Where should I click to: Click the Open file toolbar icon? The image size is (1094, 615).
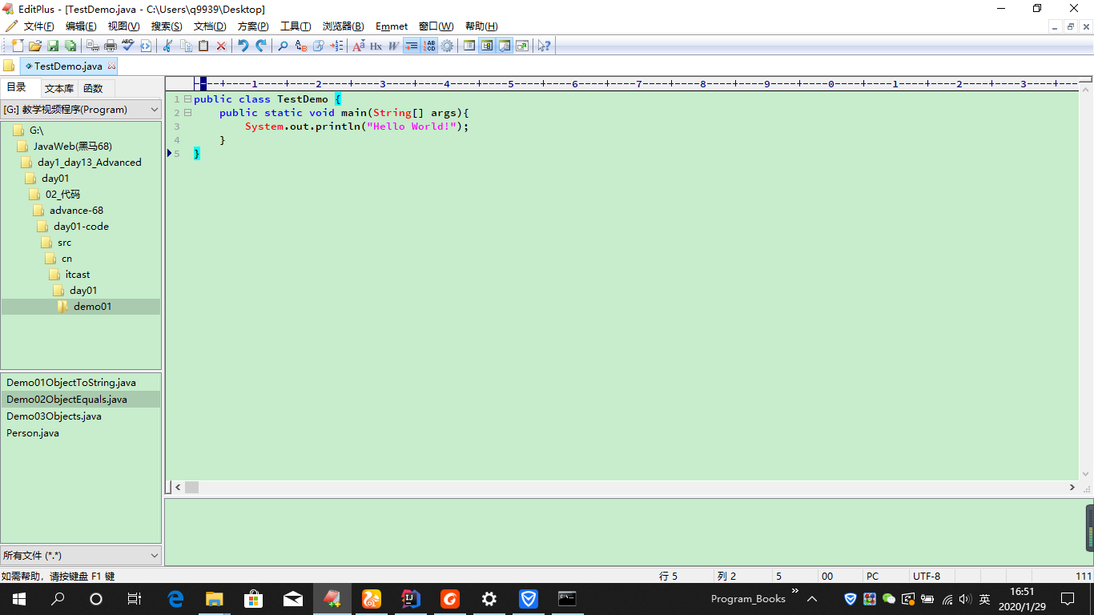coord(35,46)
